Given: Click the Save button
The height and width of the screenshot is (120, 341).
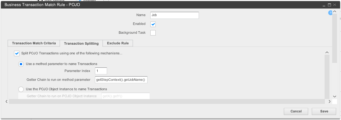Looking at the screenshot, I should click(x=324, y=111).
